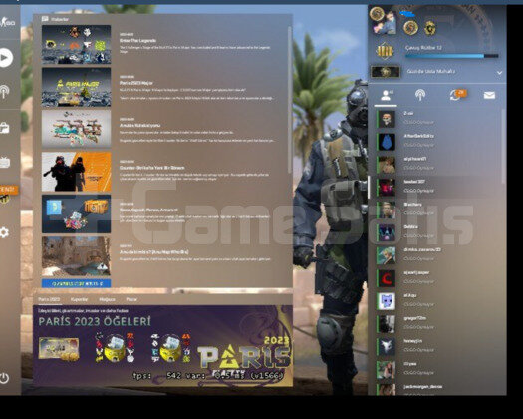Open the Anubis map news thumbnail
The height and width of the screenshot is (419, 523).
click(x=76, y=256)
